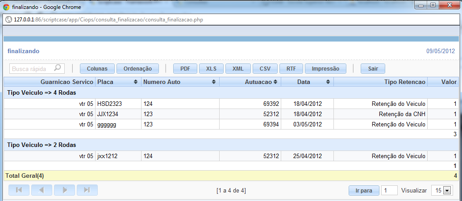Sort by Placa column arrows
The width and height of the screenshot is (462, 201).
tap(136, 82)
